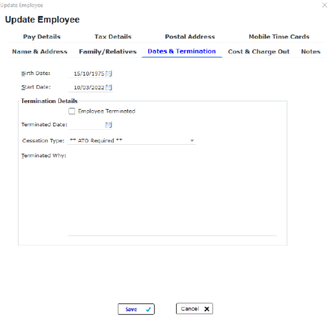Image resolution: width=330 pixels, height=317 pixels.
Task: Open the Cost & Charge Out tab
Action: tap(259, 52)
